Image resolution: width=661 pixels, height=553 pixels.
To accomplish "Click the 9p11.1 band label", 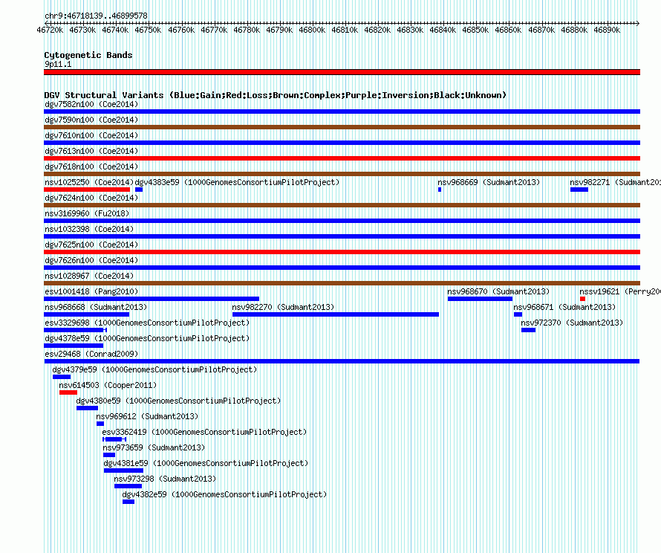I will [x=58, y=64].
